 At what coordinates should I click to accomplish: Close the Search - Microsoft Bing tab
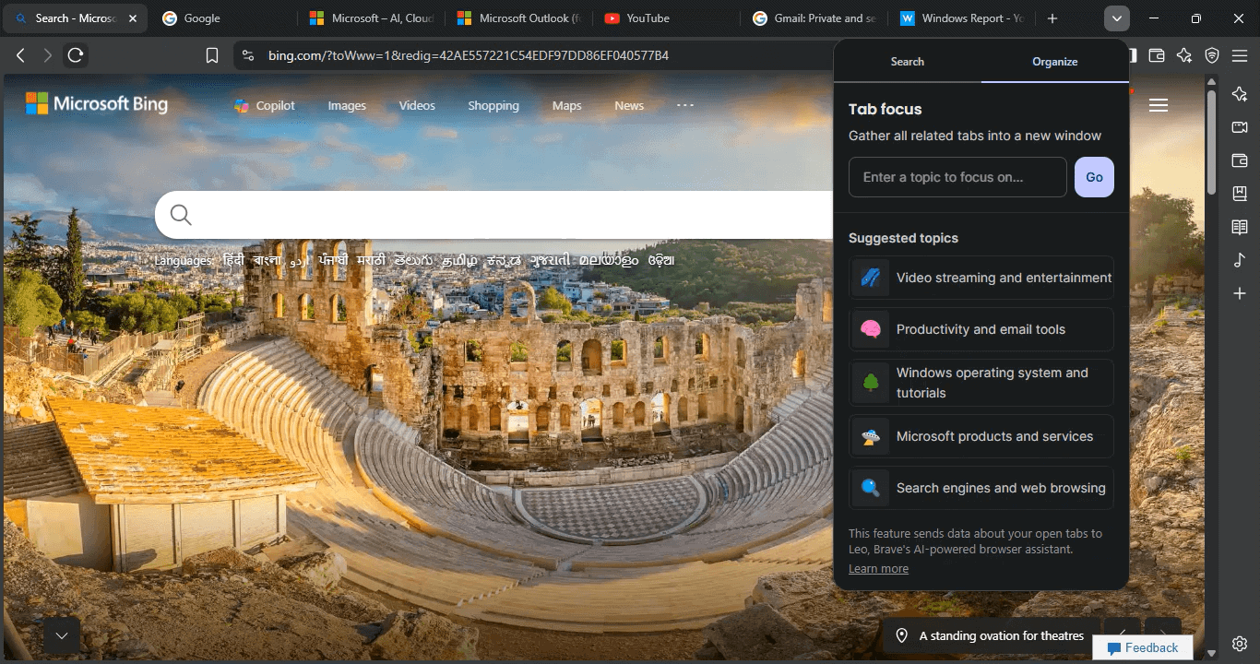132,18
